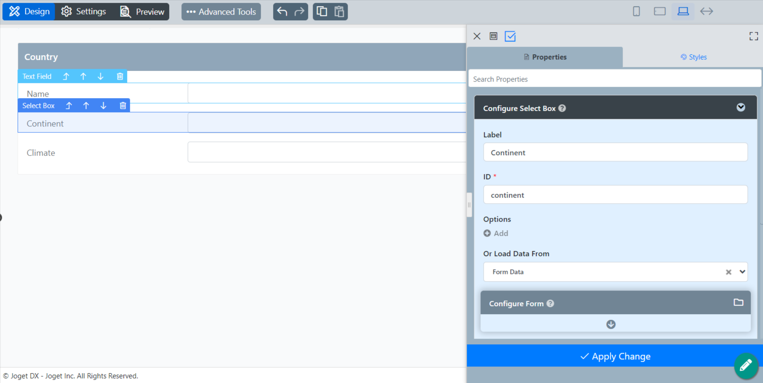Click the copy element icon
763x383 pixels.
pyautogui.click(x=322, y=11)
